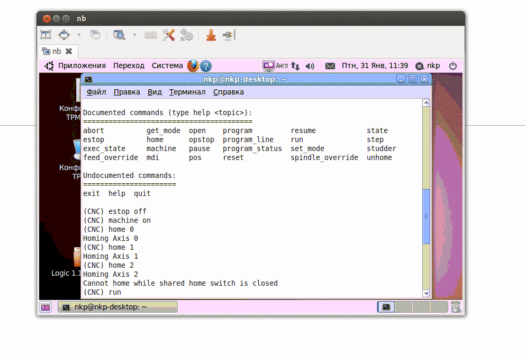Screen dimensions: 526x357
Task: Click the volume speaker icon
Action: 310,66
